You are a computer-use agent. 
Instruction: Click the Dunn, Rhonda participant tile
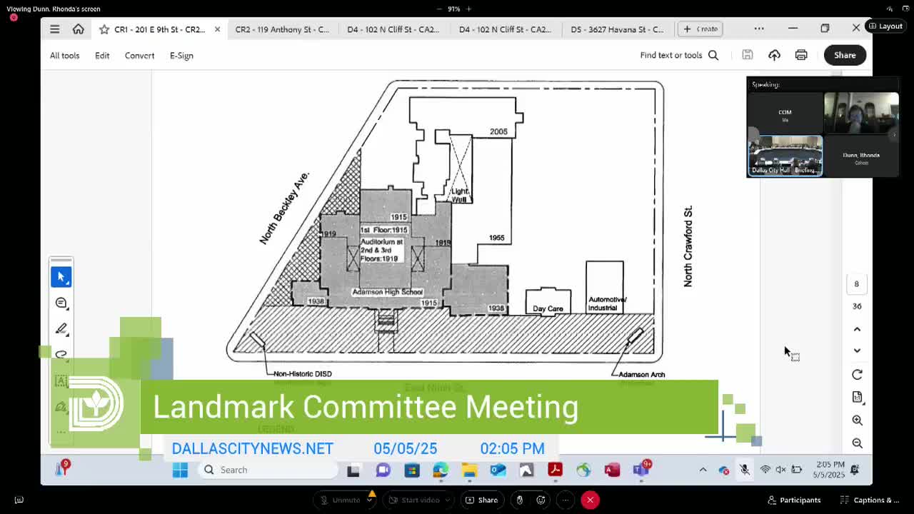[x=861, y=155]
